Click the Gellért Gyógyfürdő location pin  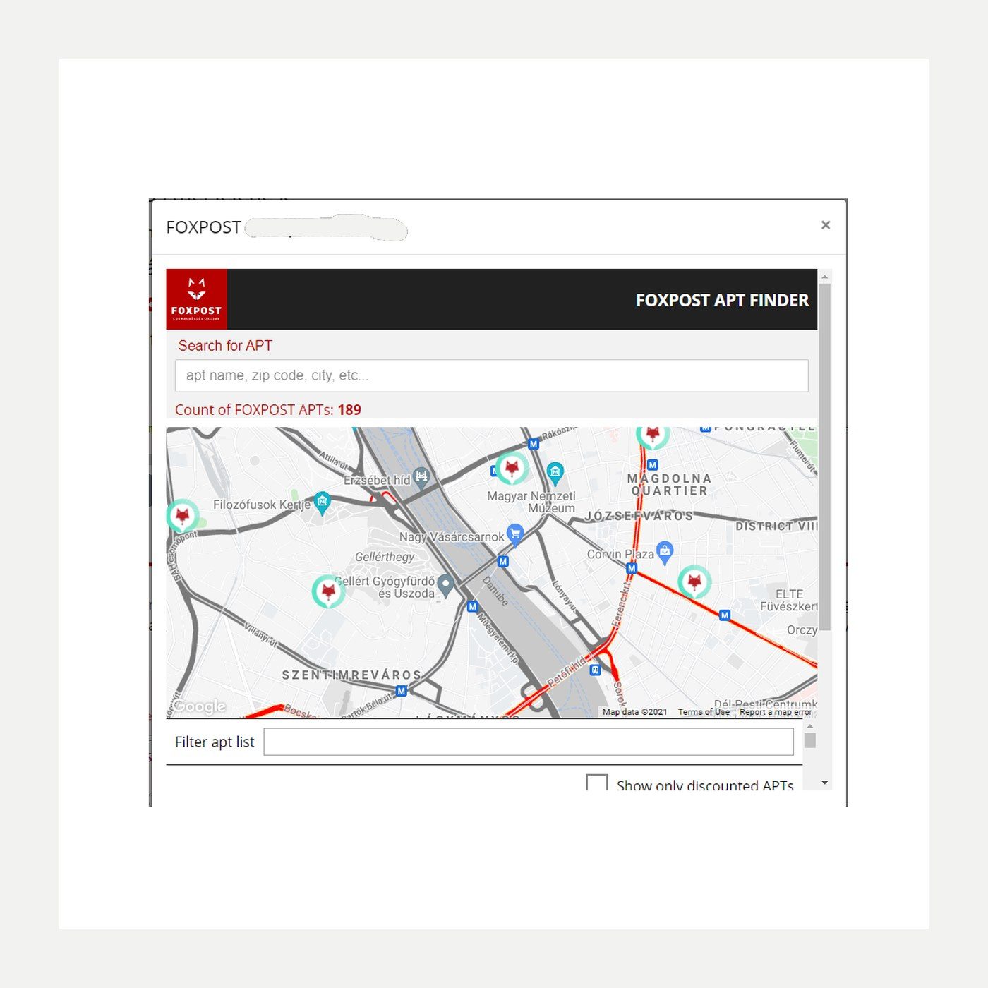pyautogui.click(x=445, y=585)
